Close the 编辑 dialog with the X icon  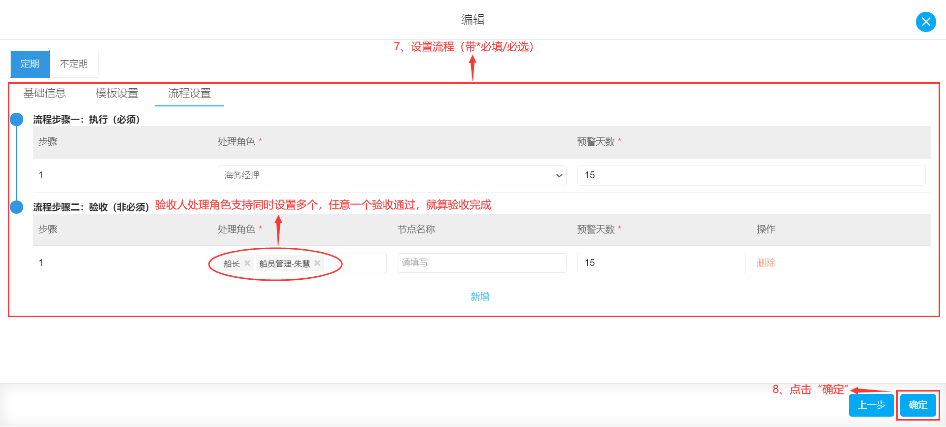point(926,22)
